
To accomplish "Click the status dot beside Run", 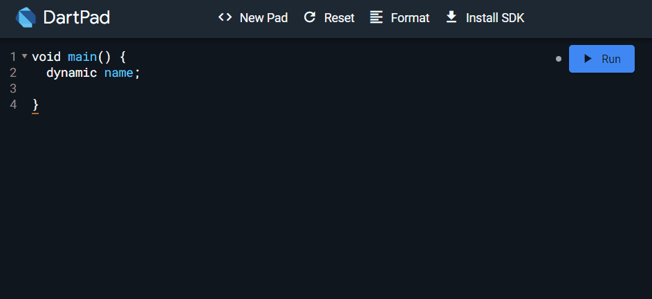I will (559, 59).
